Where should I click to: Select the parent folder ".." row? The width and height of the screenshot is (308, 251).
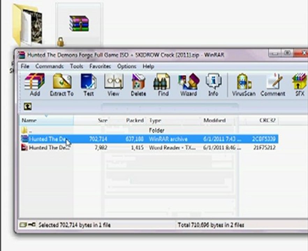149,130
